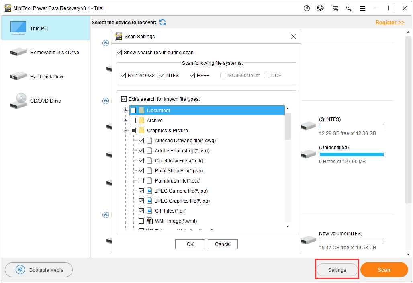Switch to Hard Disk Drive tab
The height and width of the screenshot is (283, 413).
point(45,76)
